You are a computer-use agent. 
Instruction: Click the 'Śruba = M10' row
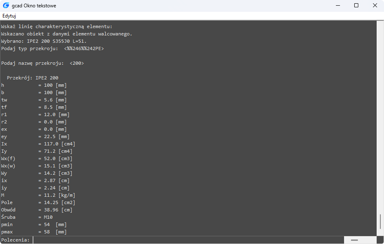[x=27, y=218]
